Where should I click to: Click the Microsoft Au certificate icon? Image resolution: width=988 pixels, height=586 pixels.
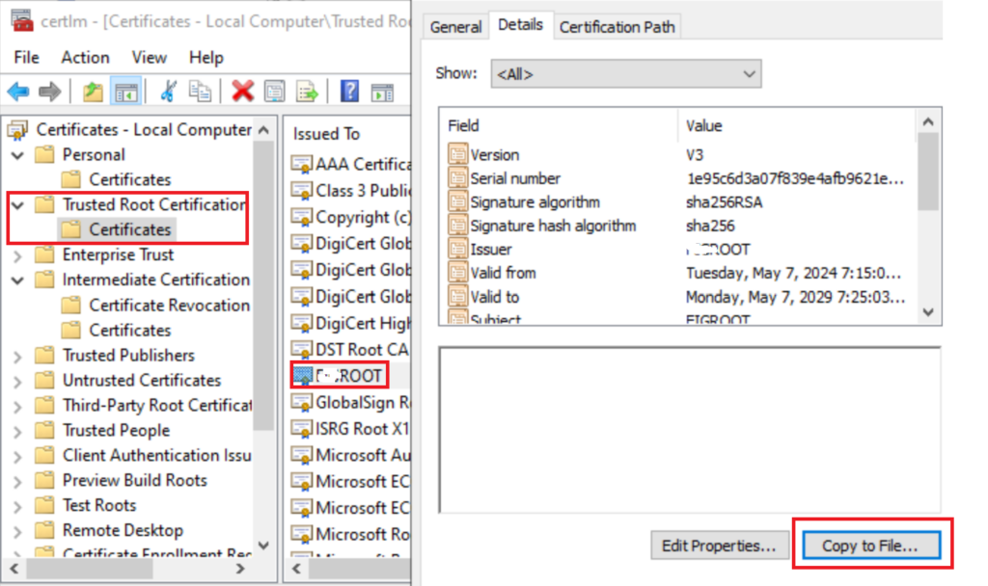(302, 455)
